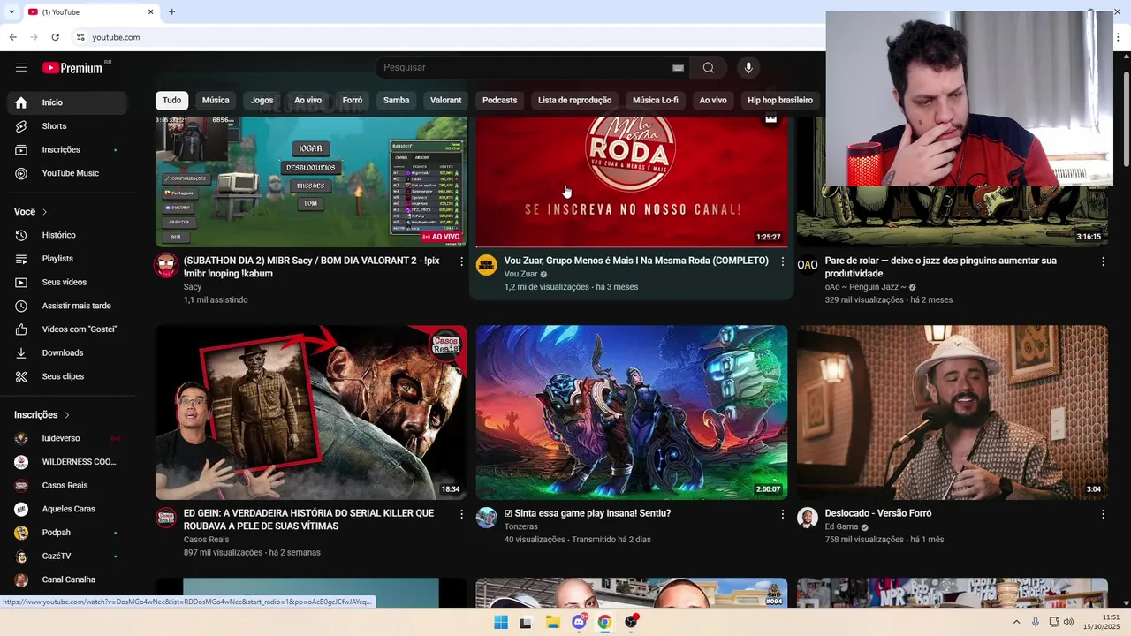Open options for Pare de rolar video
1131x636 pixels.
1103,261
